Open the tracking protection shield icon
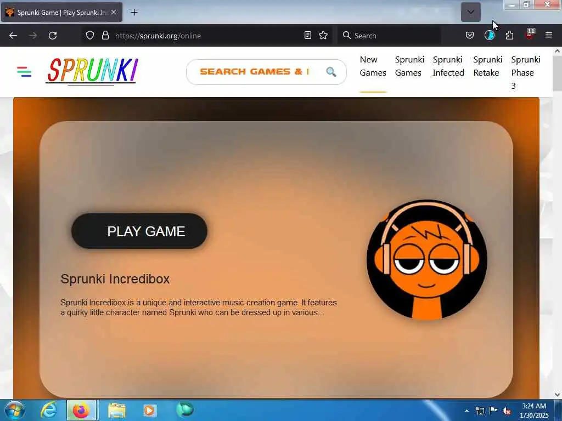This screenshot has width=562, height=421. coord(90,35)
